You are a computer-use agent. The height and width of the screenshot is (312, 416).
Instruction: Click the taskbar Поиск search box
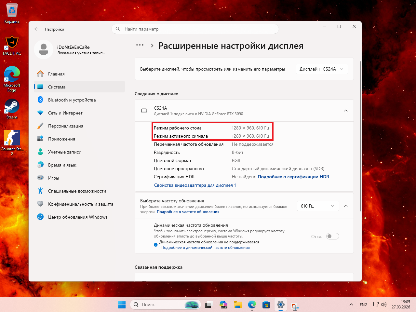point(166,305)
